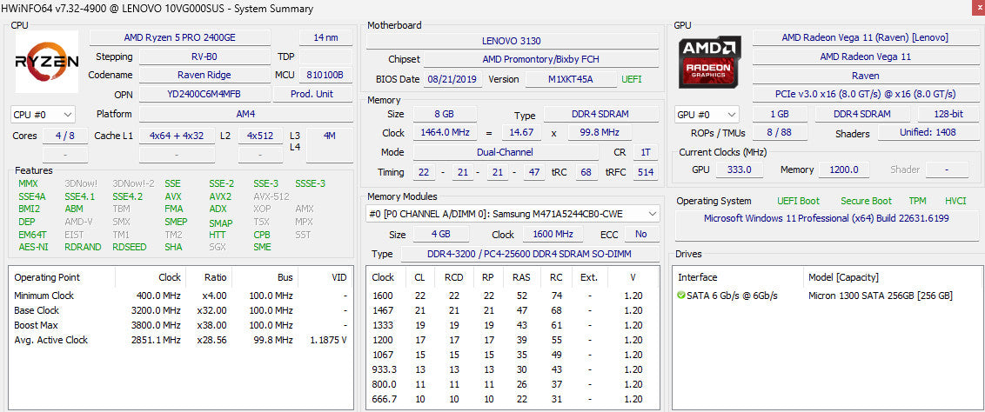
Task: Click the L2 cache 4x512 value
Action: (x=260, y=136)
